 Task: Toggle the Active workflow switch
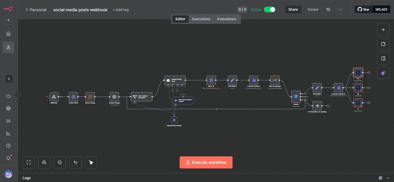(x=270, y=9)
